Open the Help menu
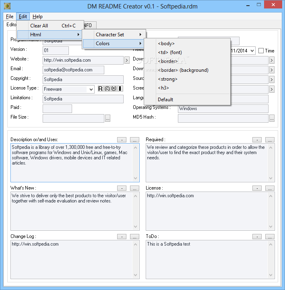The height and width of the screenshot is (290, 285). tap(37, 17)
